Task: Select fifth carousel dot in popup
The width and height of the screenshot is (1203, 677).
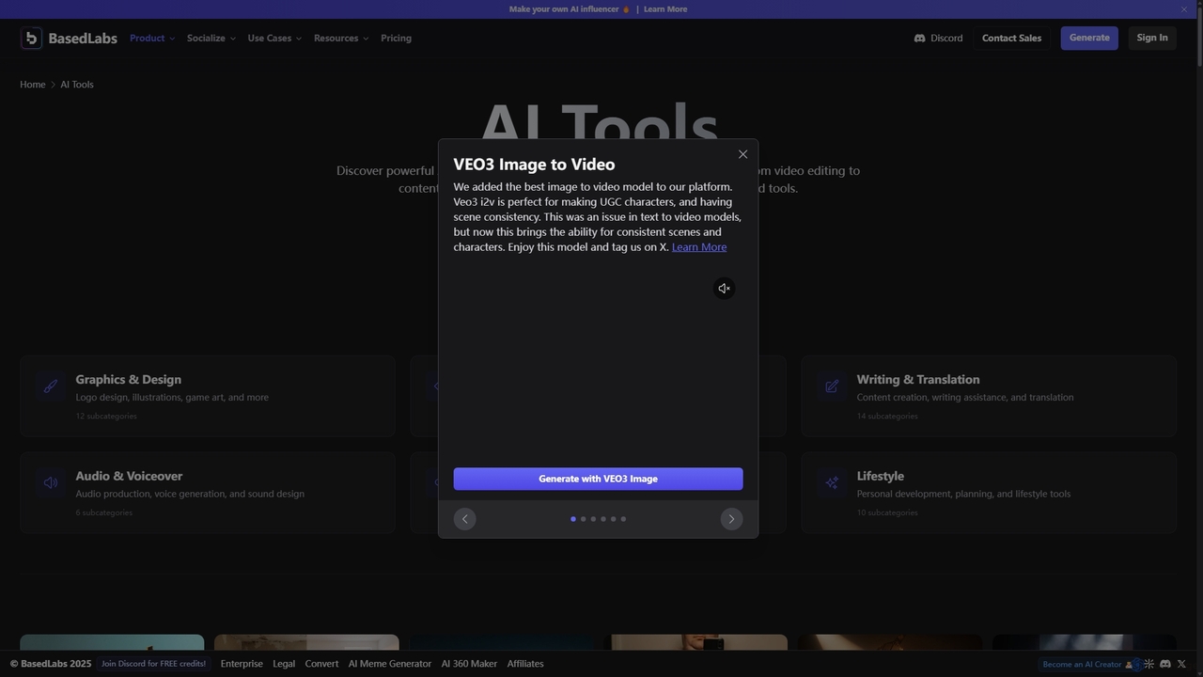Action: click(x=613, y=519)
